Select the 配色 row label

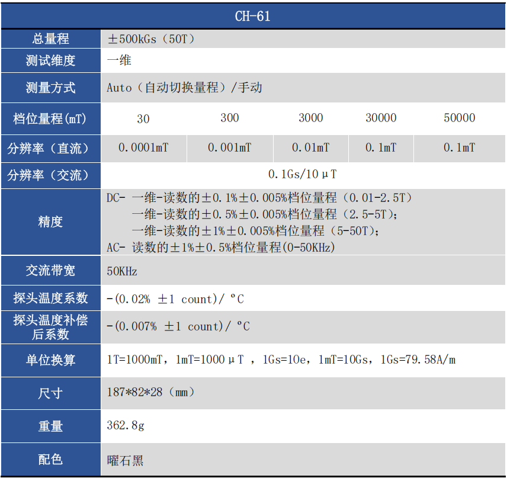(x=50, y=460)
